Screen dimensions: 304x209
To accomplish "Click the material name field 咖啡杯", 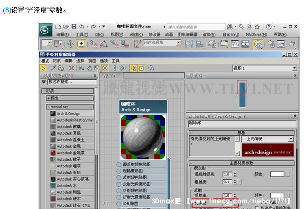I will click(x=242, y=124).
